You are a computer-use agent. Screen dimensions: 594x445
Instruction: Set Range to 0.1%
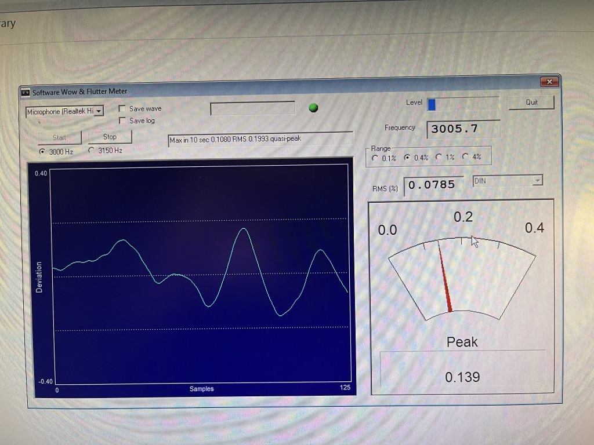click(x=375, y=157)
